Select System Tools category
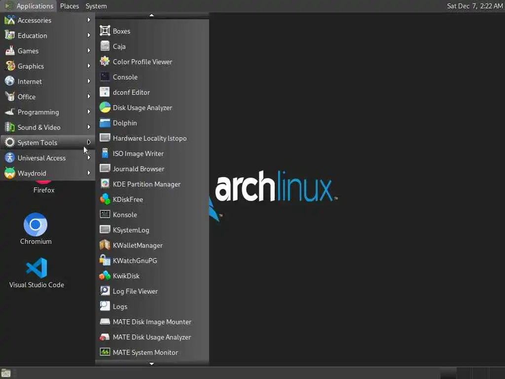 [48, 143]
